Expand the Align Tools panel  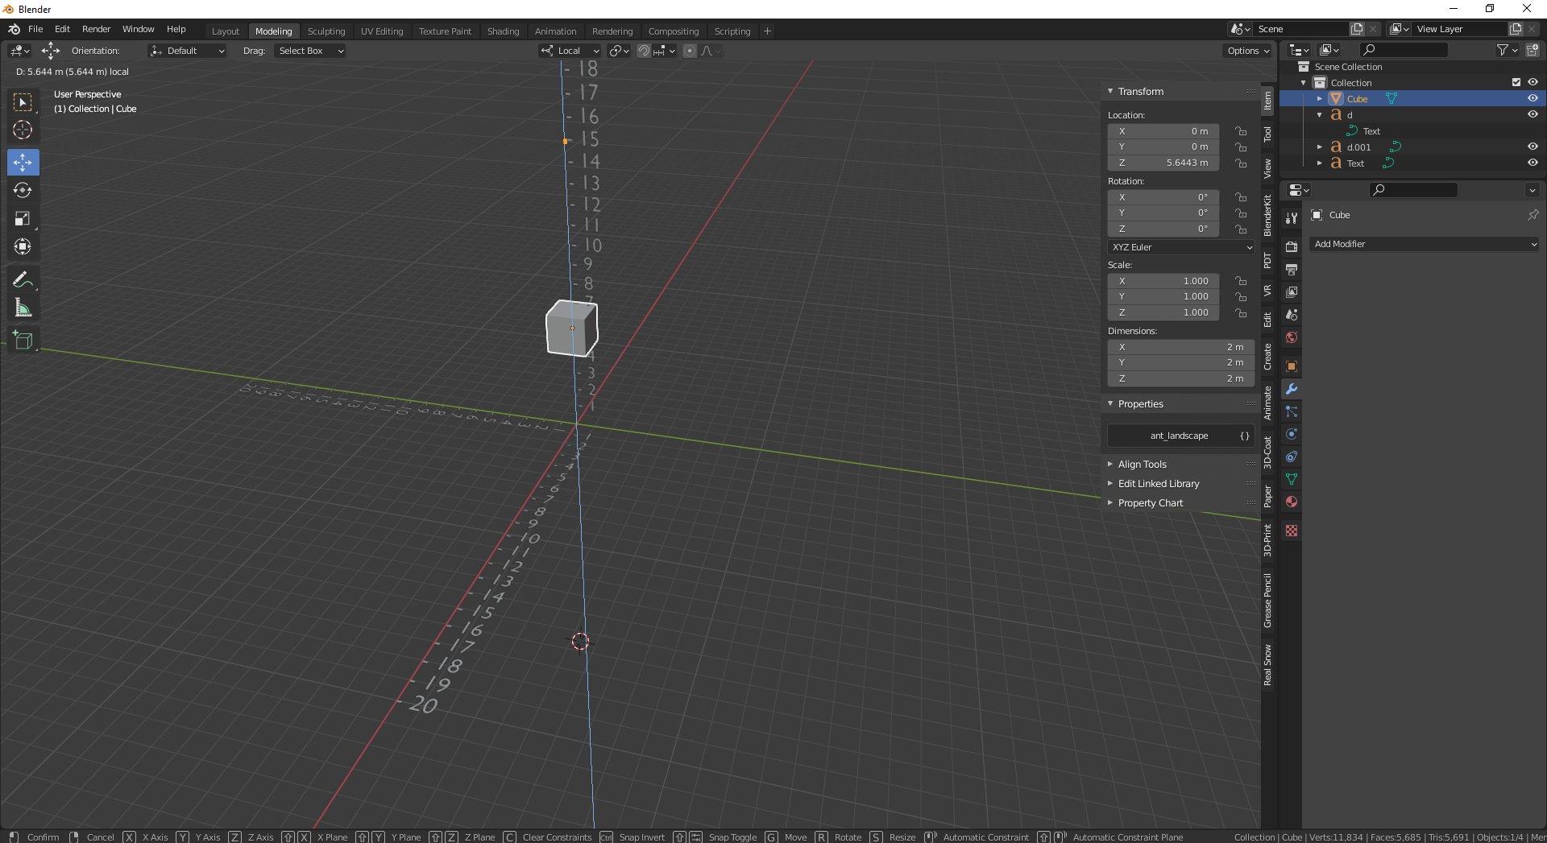pyautogui.click(x=1143, y=465)
